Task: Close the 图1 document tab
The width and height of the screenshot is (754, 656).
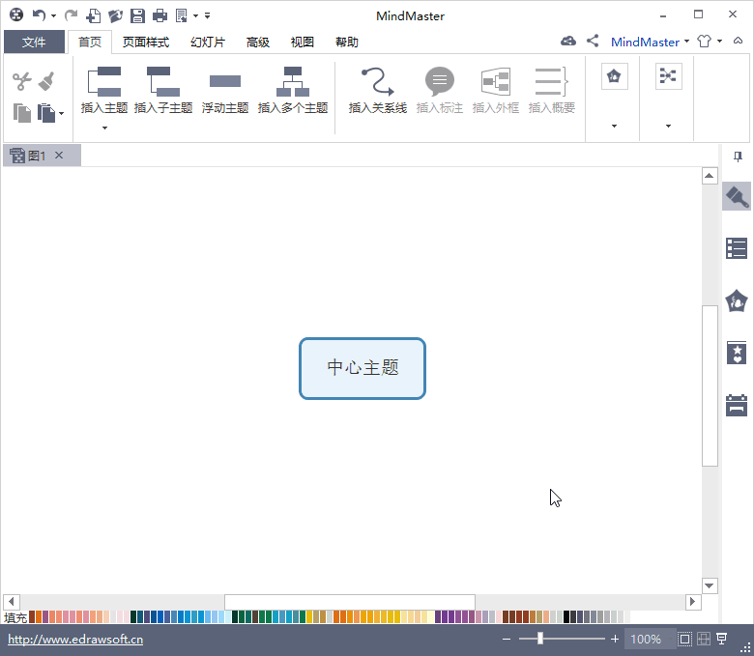Action: click(59, 156)
